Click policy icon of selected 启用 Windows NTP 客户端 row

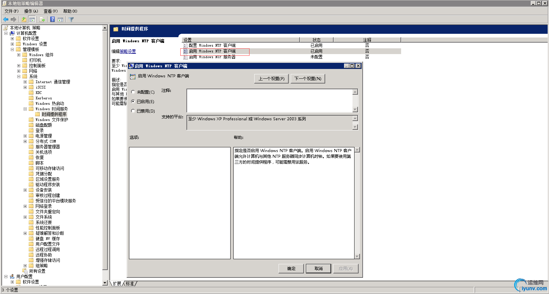click(185, 51)
